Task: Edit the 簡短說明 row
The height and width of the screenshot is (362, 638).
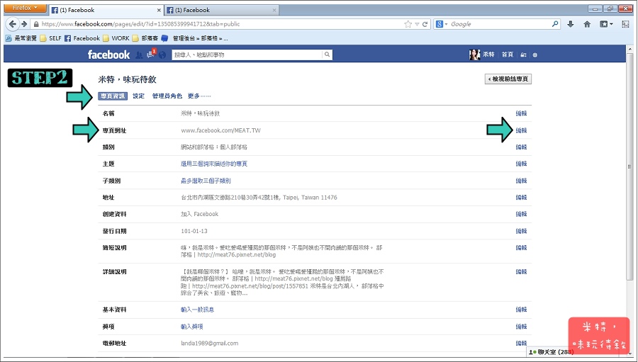Action: [x=521, y=248]
